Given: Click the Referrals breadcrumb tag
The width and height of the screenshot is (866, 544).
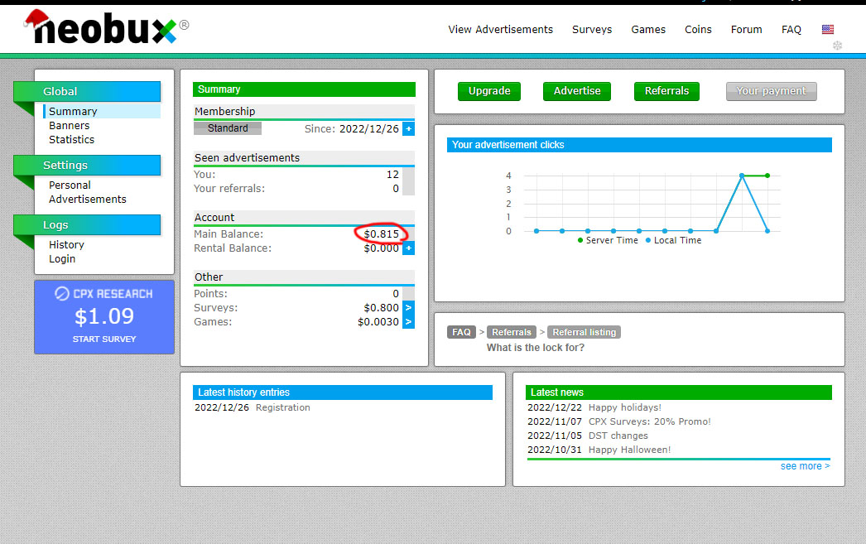Looking at the screenshot, I should pos(512,332).
